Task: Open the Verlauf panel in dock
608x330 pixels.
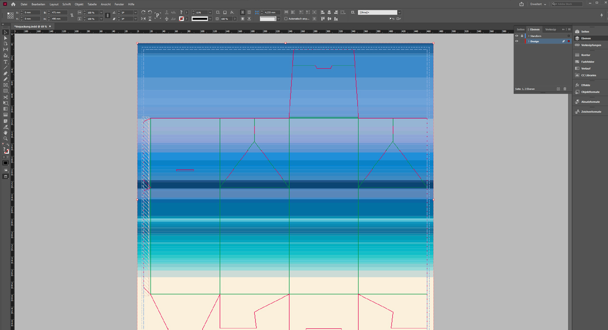Action: click(x=586, y=68)
